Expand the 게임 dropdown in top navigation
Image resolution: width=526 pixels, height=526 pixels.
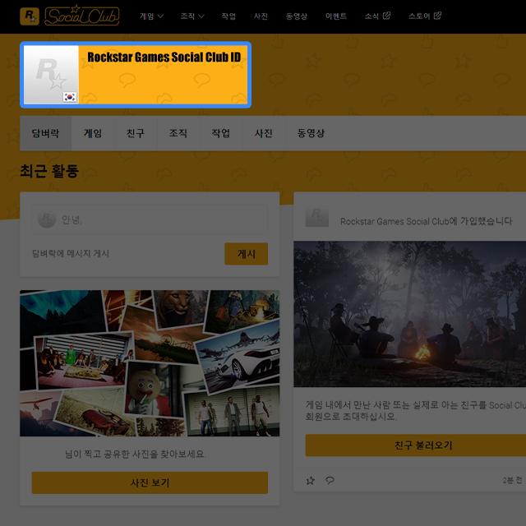point(151,16)
